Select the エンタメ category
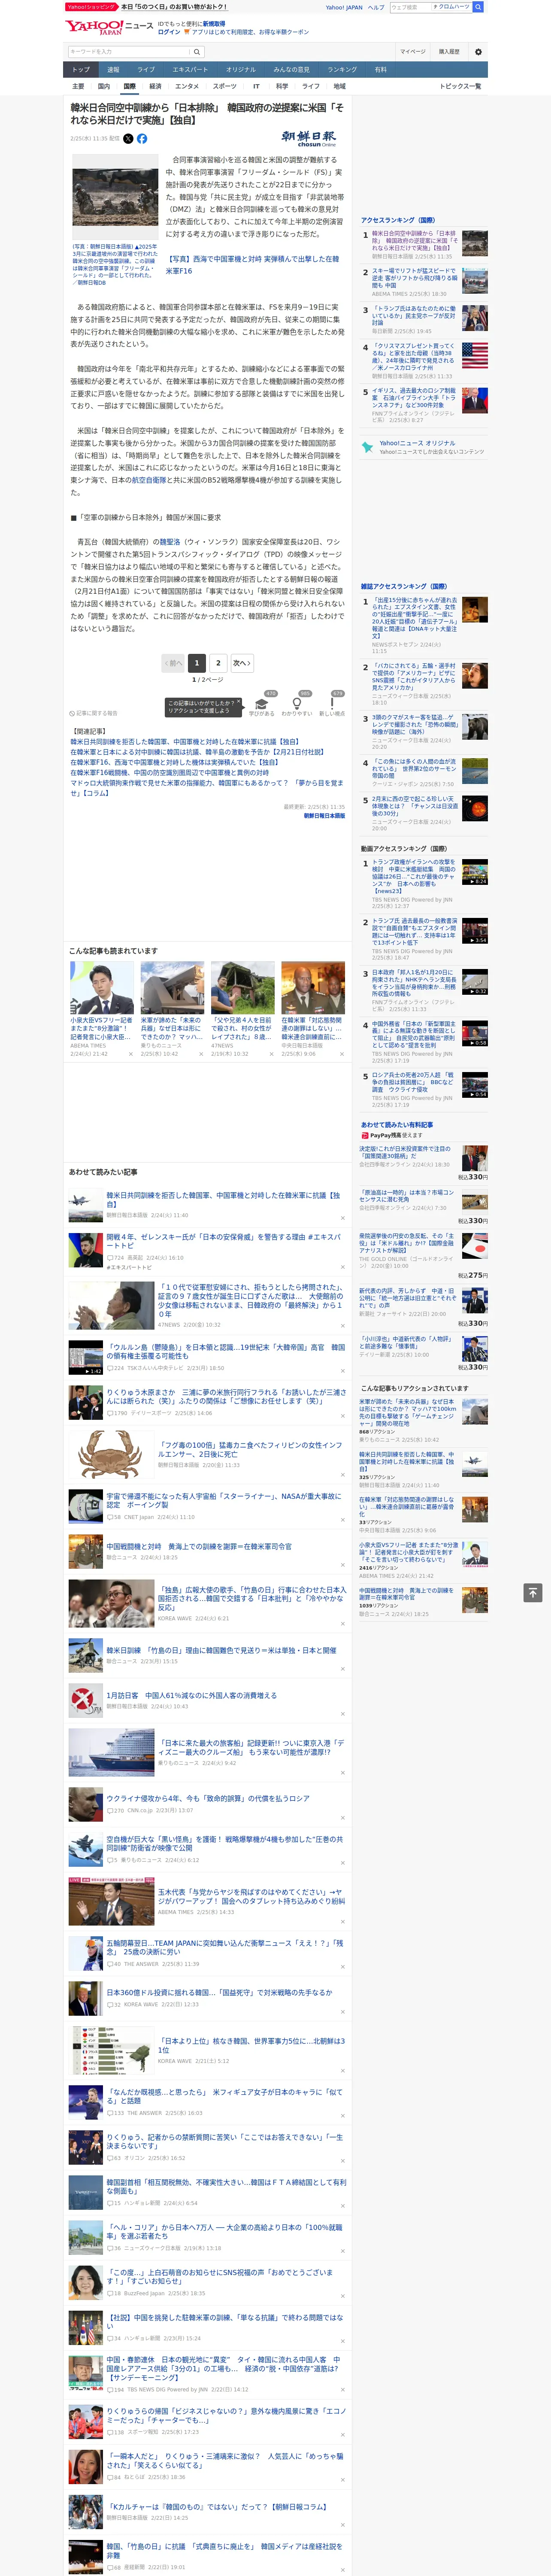 187,86
